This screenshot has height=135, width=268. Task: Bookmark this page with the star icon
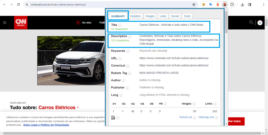click(194, 5)
